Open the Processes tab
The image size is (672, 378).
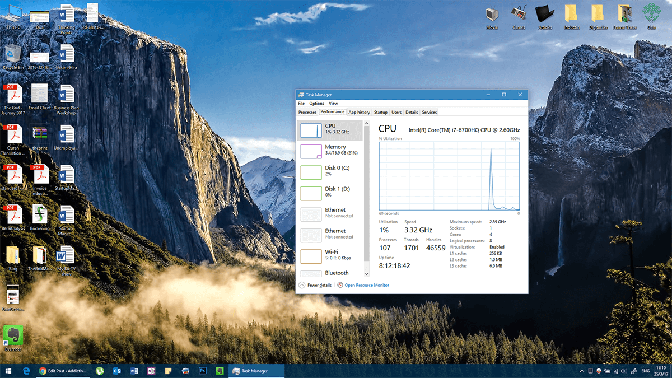(307, 113)
